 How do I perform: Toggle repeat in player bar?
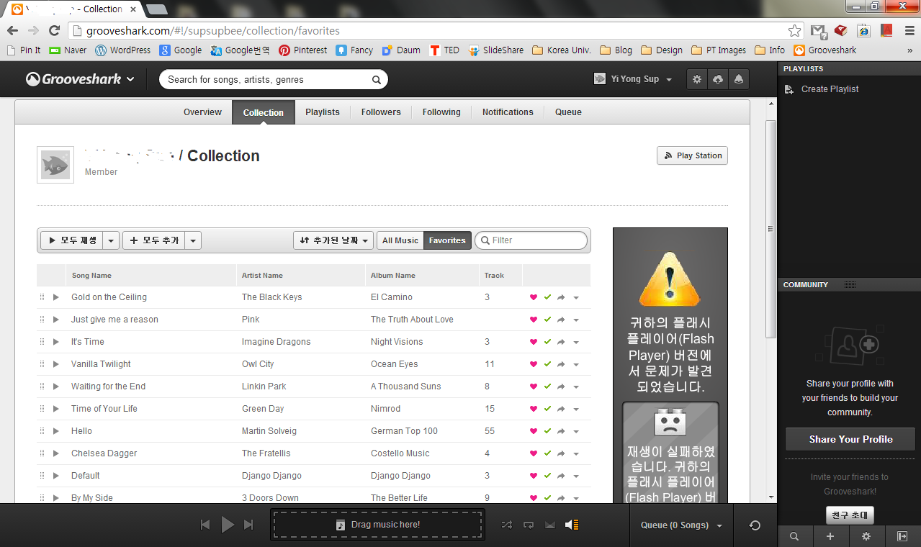click(x=529, y=525)
